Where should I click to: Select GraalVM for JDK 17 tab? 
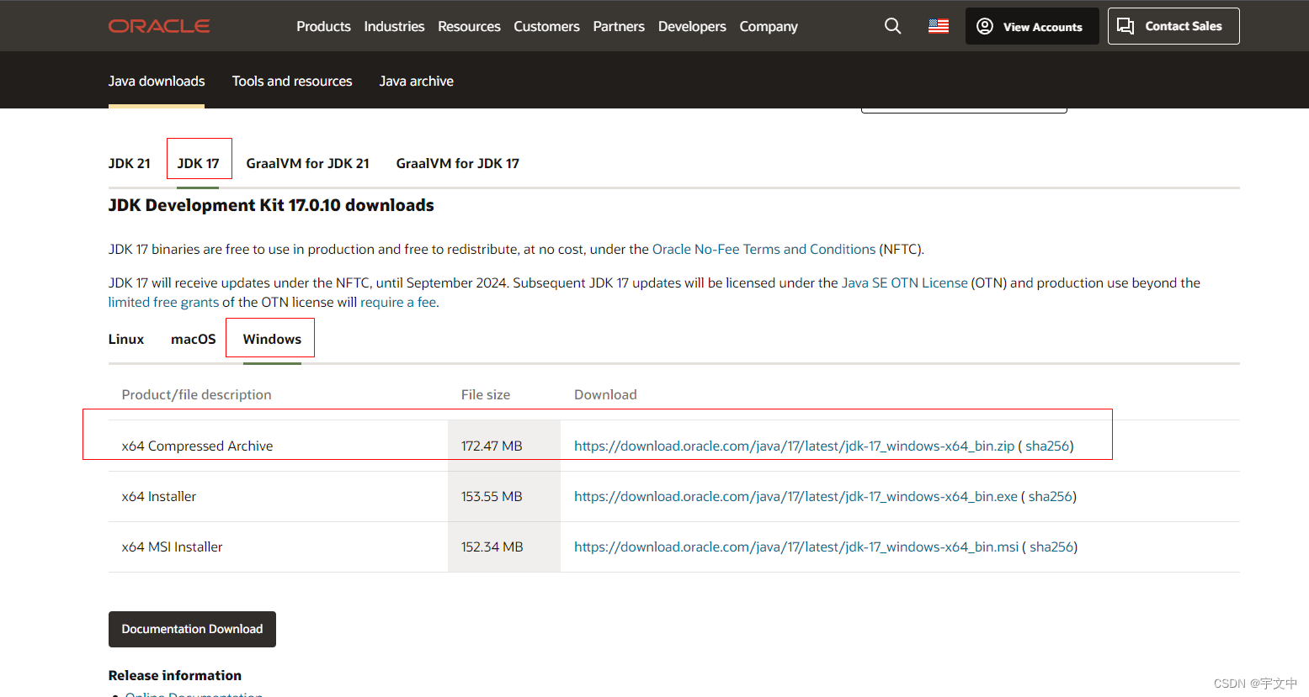(x=457, y=163)
